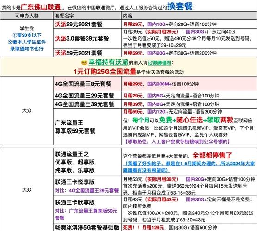
Task: Select the 广东流量王尊享版59元套餐 cell
Action: click(88, 127)
